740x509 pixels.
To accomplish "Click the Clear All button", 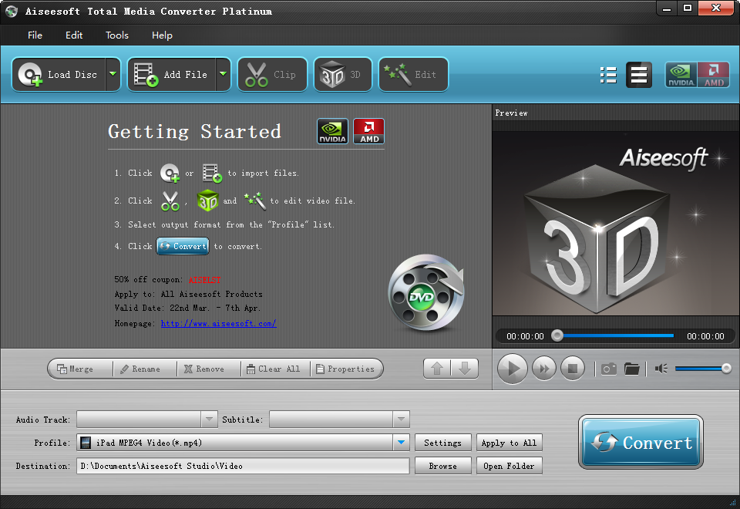I will pos(276,369).
